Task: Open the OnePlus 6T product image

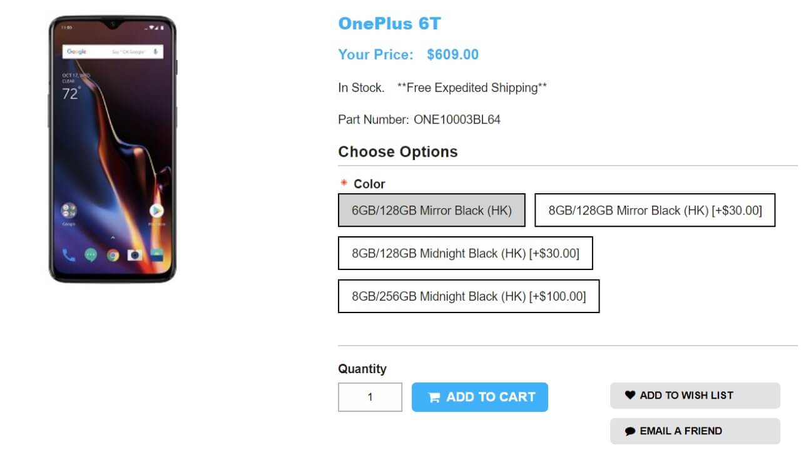Action: (113, 149)
